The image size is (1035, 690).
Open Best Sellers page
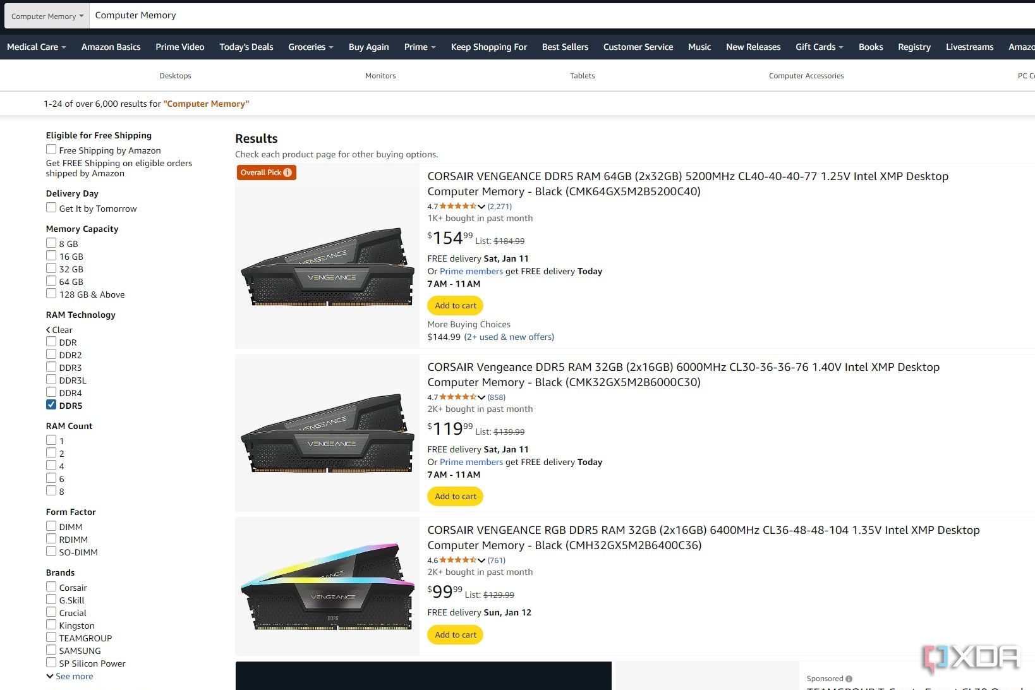point(565,47)
